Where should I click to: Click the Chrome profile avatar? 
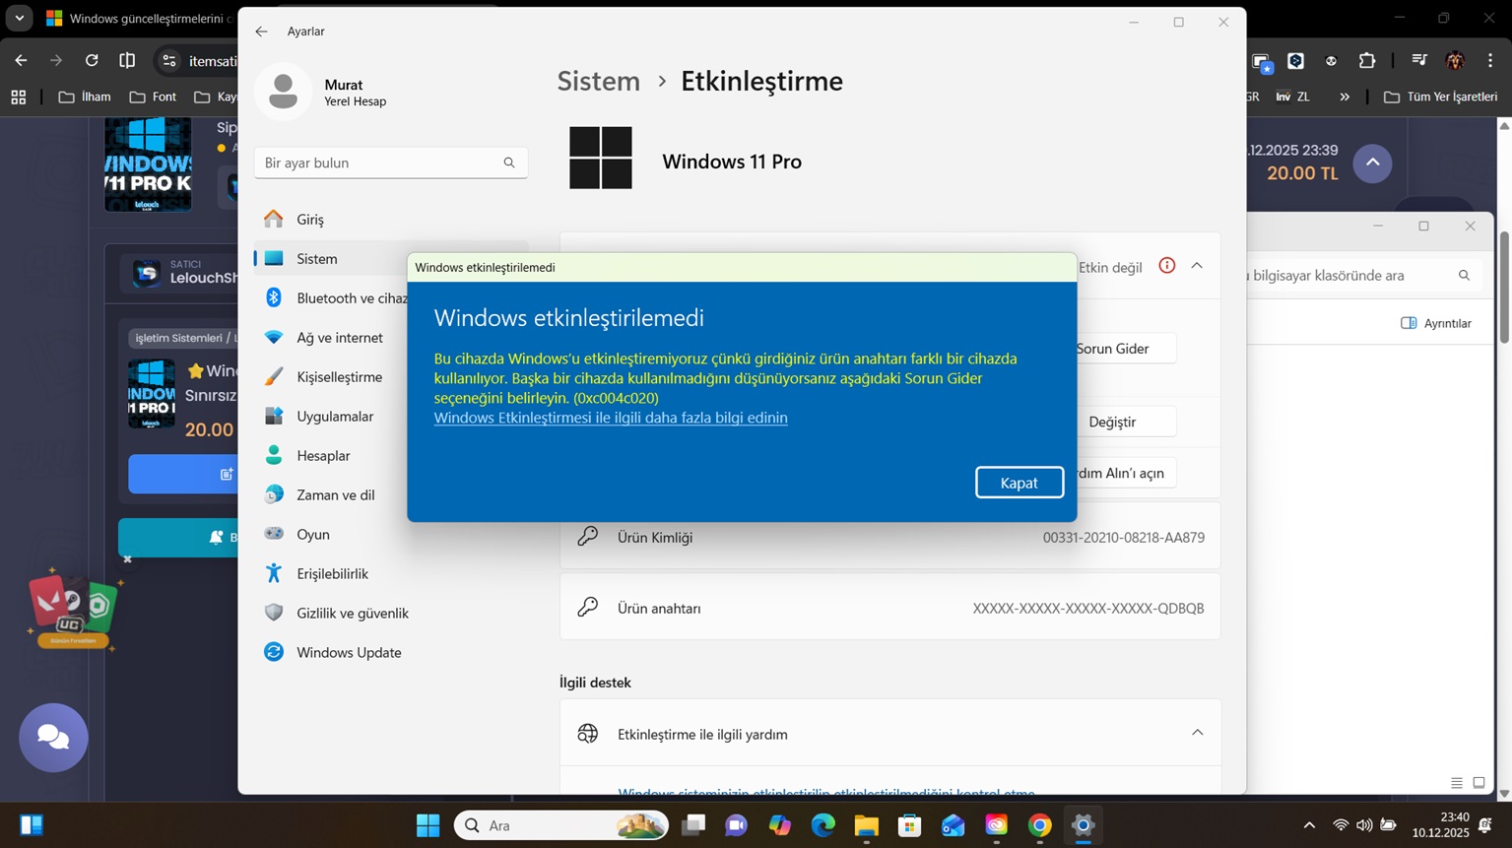point(1455,61)
